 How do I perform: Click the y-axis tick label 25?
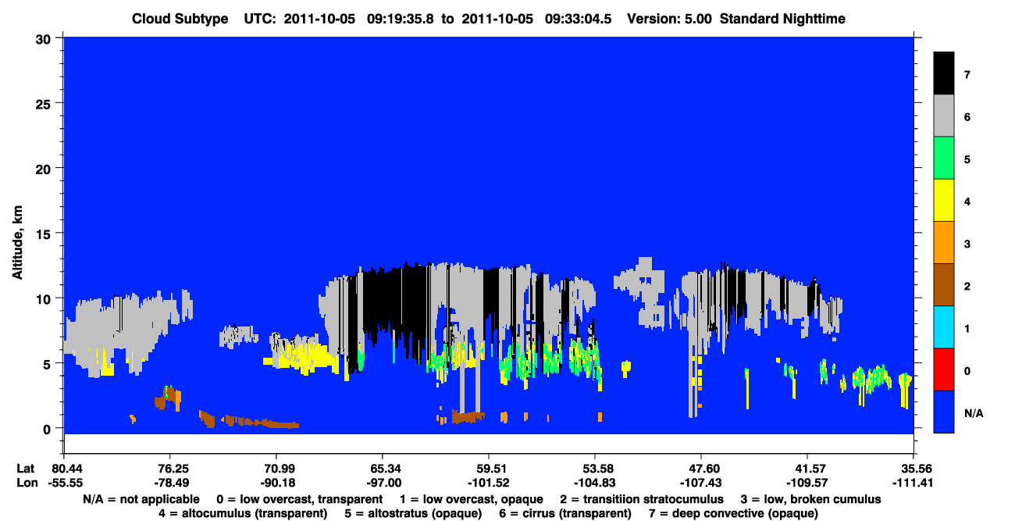pos(45,103)
